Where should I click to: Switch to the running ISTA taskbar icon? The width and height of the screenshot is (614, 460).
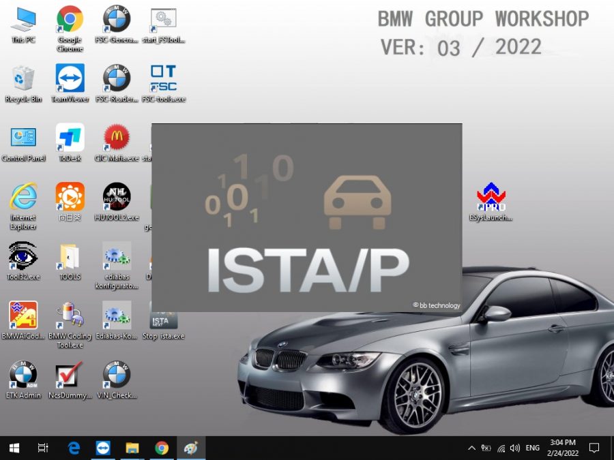point(190,448)
